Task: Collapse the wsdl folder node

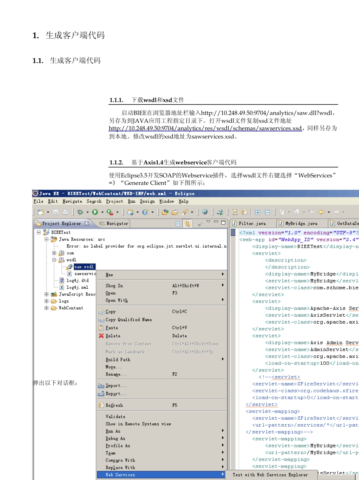Action: coord(54,260)
